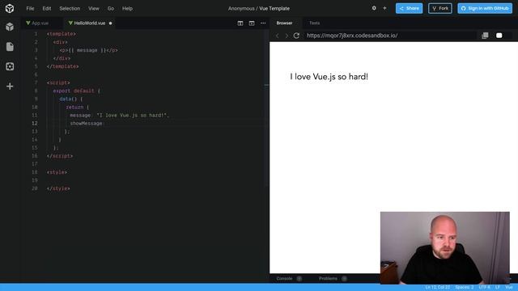Screen dimensions: 518x291
Task: Open the Go menu
Action: tap(111, 9)
